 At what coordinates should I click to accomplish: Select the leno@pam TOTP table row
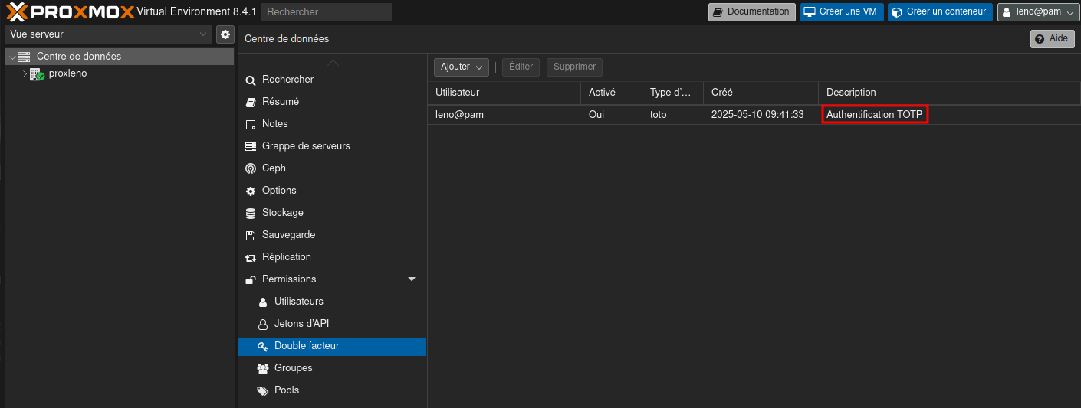click(x=613, y=115)
